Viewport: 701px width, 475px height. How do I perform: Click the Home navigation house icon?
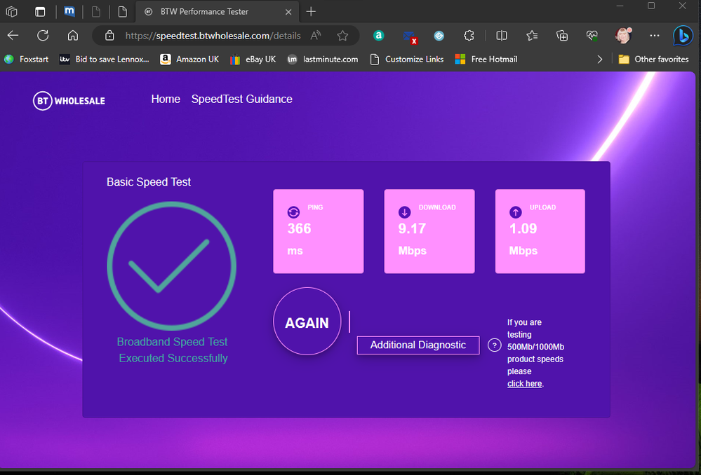72,35
